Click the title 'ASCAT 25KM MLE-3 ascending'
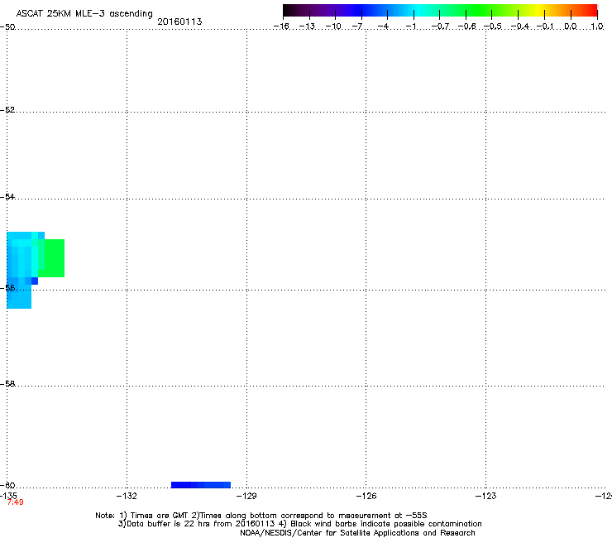The image size is (612, 538). tap(84, 14)
